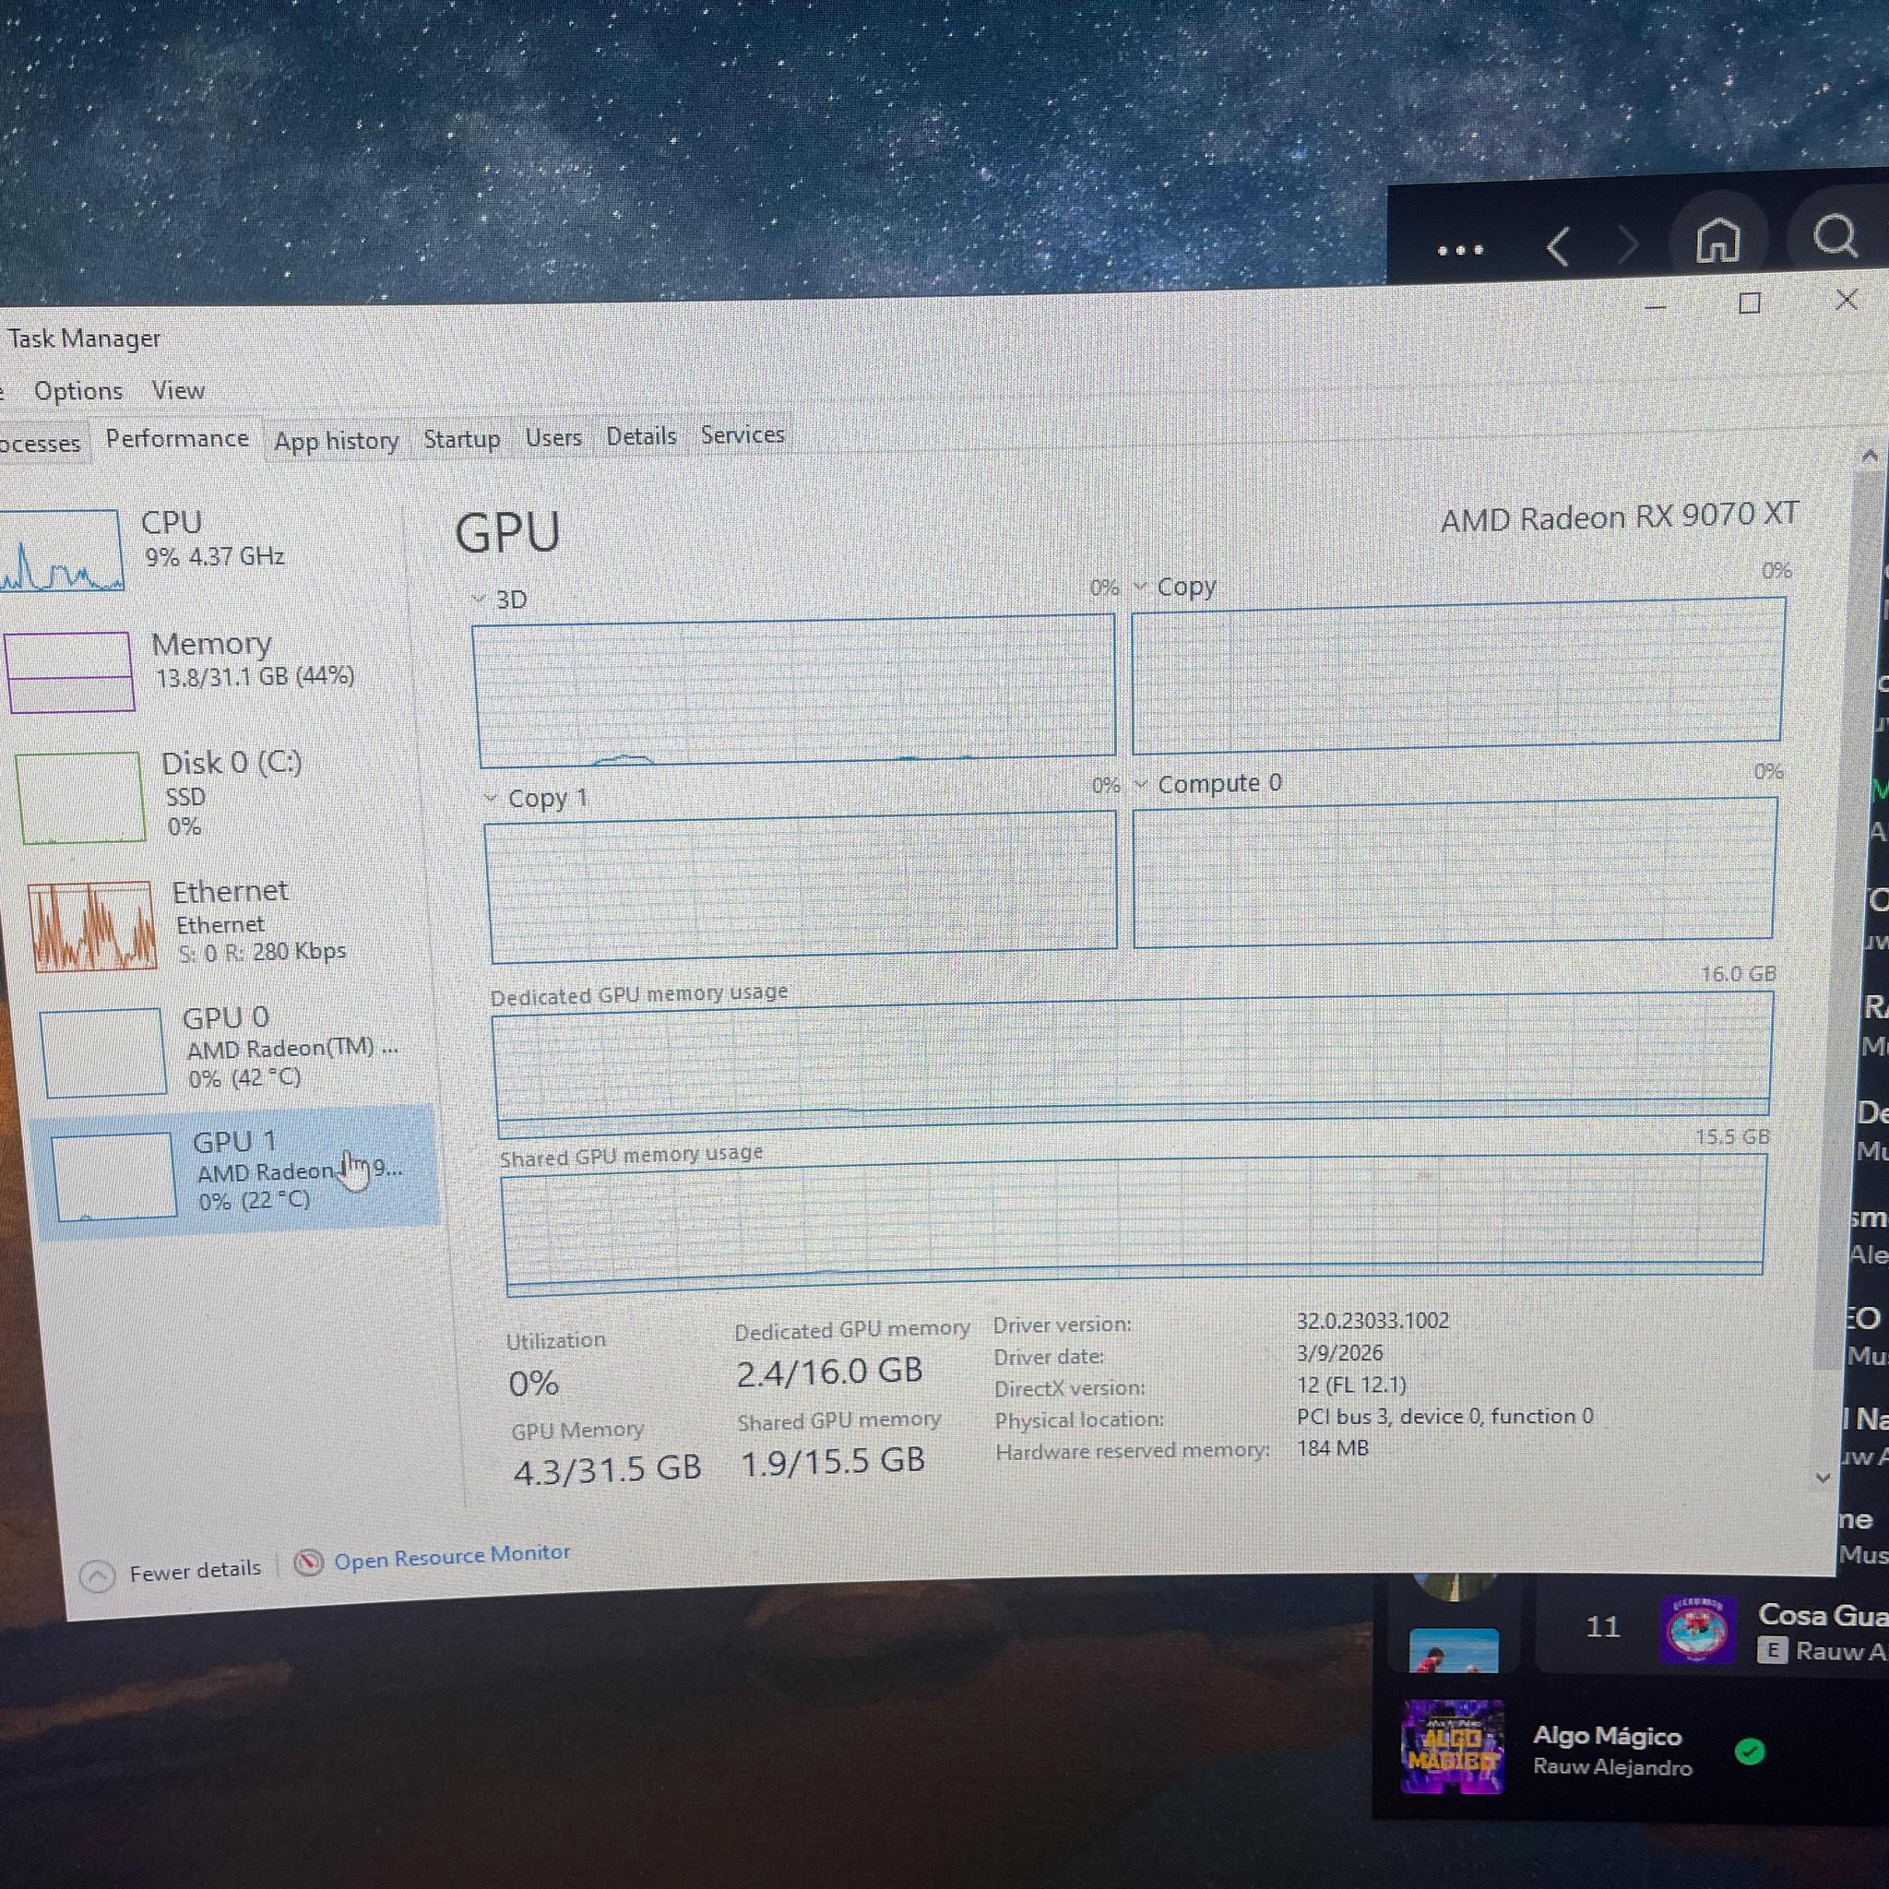Click the Ethernet throughput mini graph
Screen dimensions: 1889x1889
(93, 925)
